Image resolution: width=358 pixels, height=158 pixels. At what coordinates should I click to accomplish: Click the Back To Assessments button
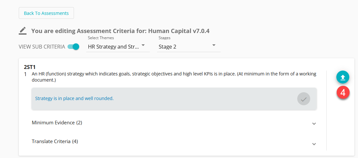tap(46, 13)
